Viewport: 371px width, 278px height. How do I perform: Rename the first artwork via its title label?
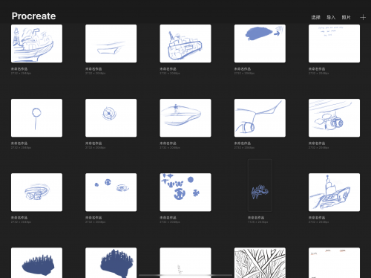[x=19, y=69]
